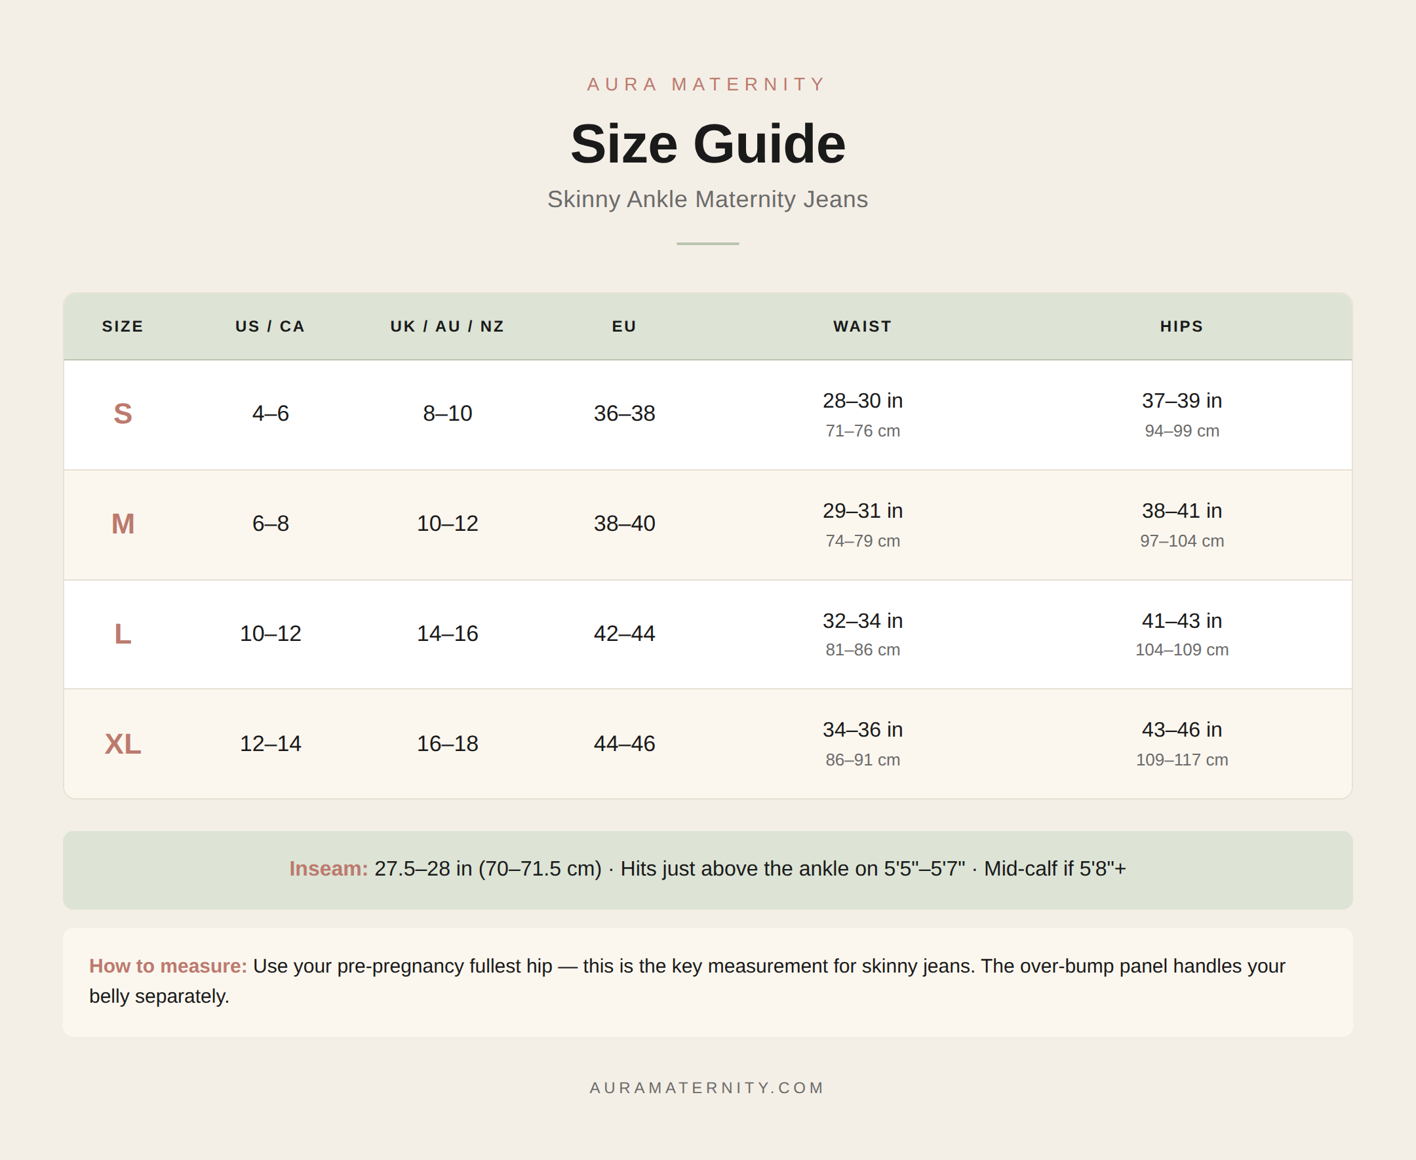Click the HIPS column header

click(x=1181, y=326)
